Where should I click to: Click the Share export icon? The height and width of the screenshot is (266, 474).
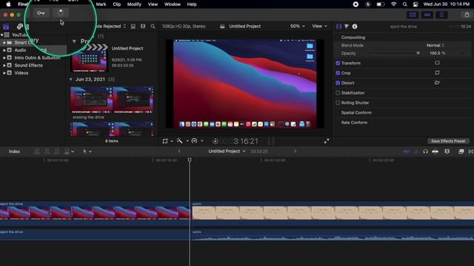[x=467, y=15]
